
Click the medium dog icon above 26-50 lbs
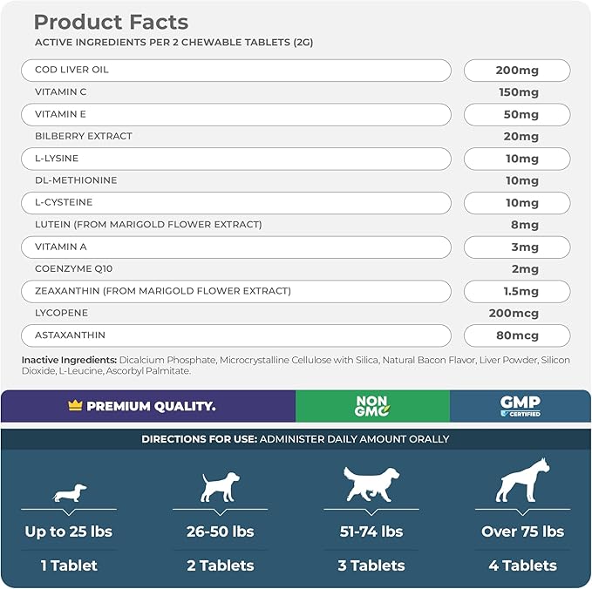[219, 486]
